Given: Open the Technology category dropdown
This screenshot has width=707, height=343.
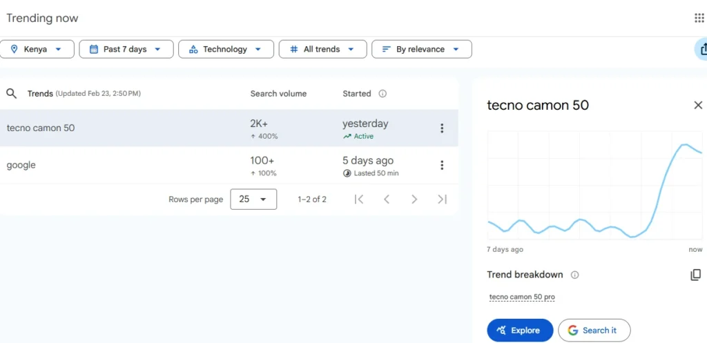Looking at the screenshot, I should pos(226,49).
